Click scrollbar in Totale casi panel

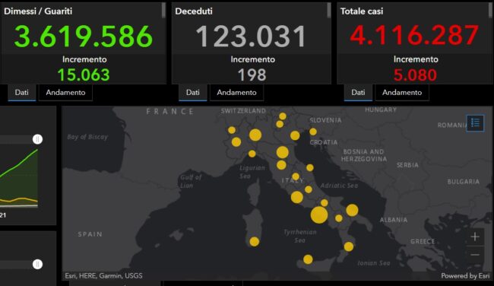(x=491, y=10)
